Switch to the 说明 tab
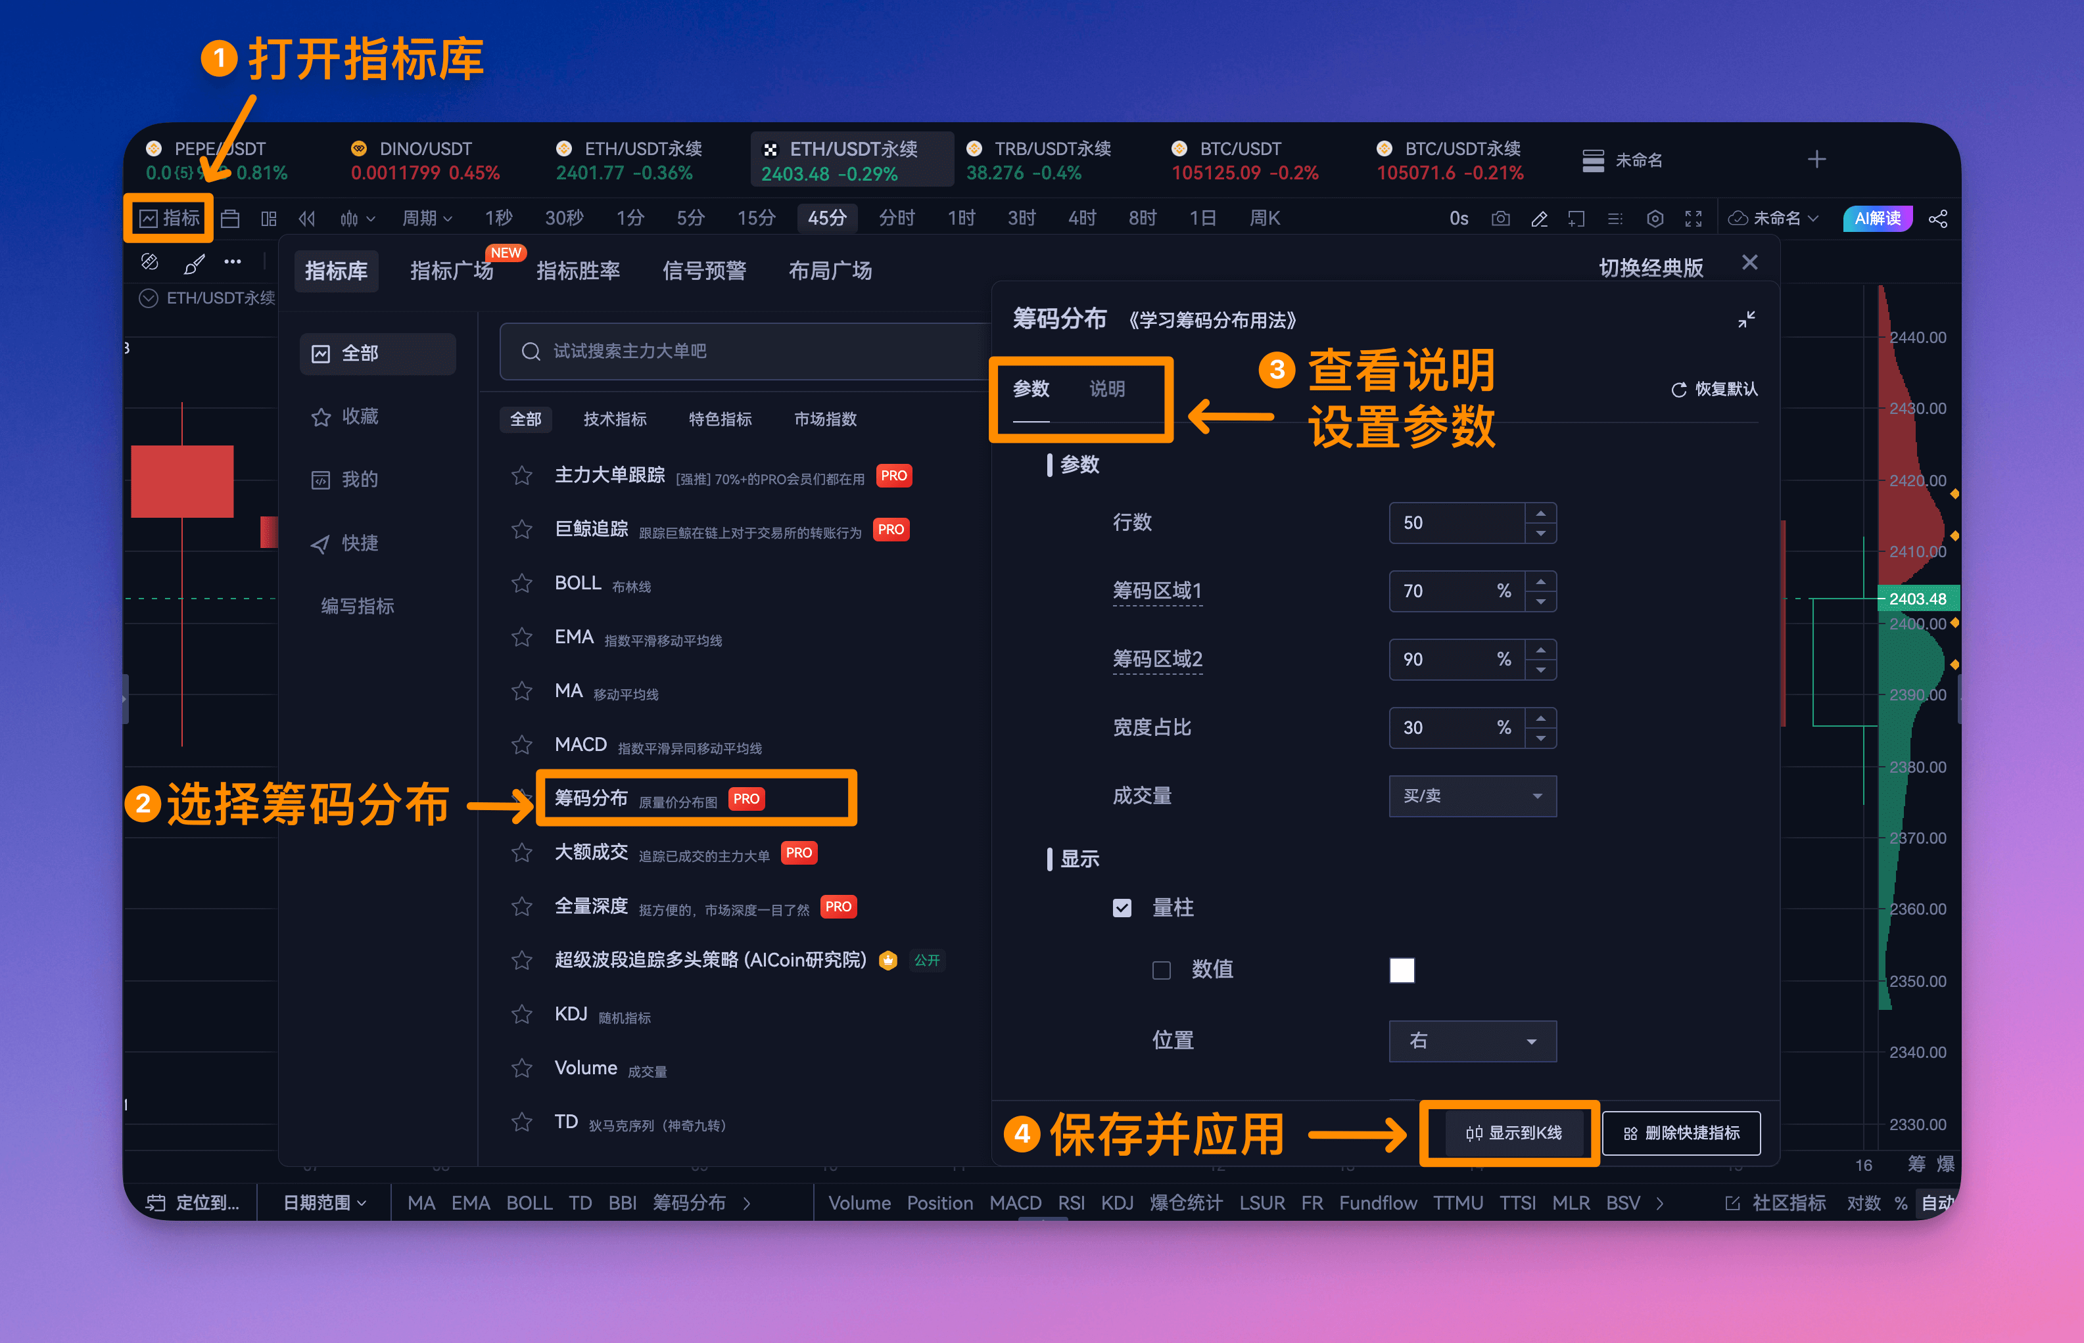The image size is (2084, 1343). 1106,389
